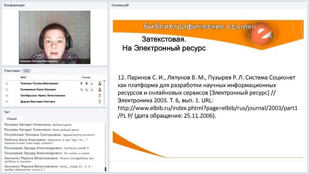This screenshot has height=174, width=309.
Task: Click the chat panel scrollbar thumb
Action: point(105,169)
